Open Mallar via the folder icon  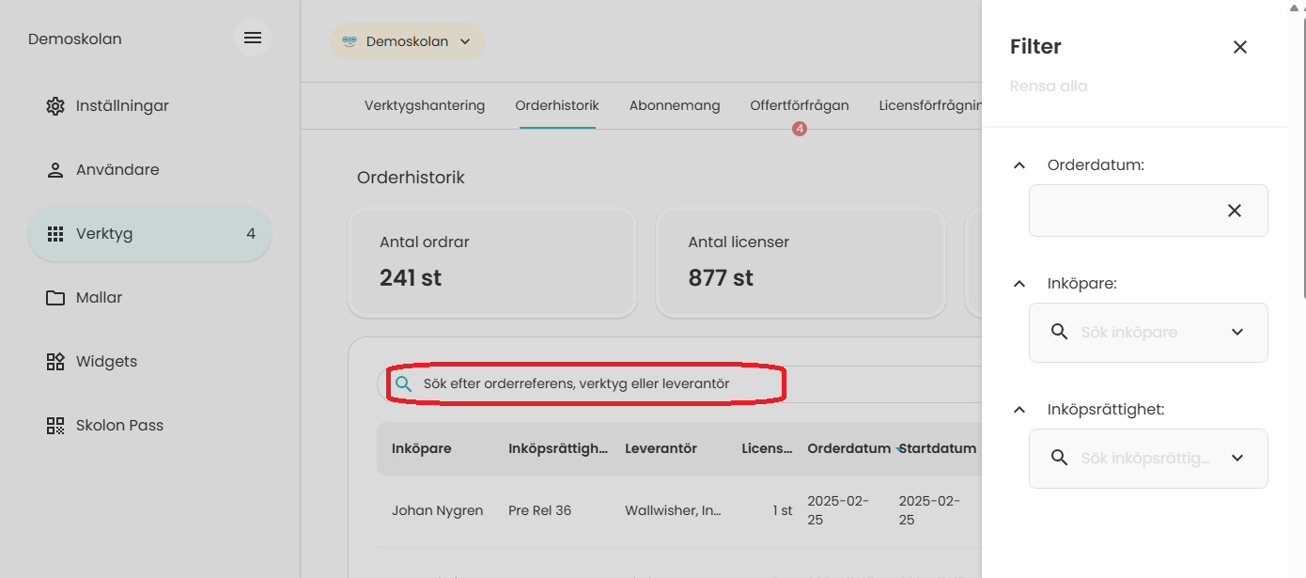click(55, 298)
